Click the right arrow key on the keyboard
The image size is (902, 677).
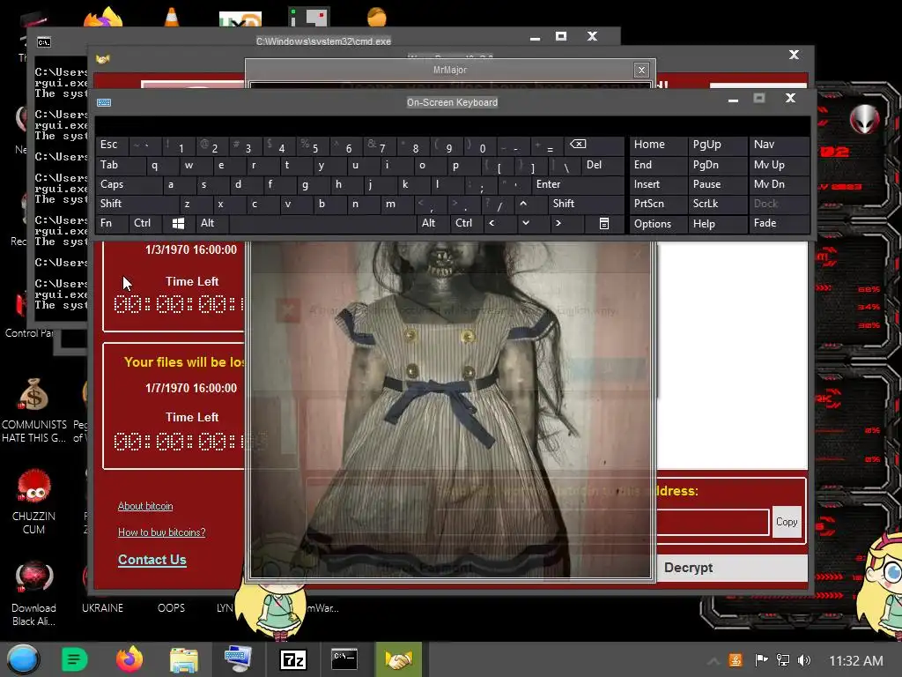pos(558,223)
